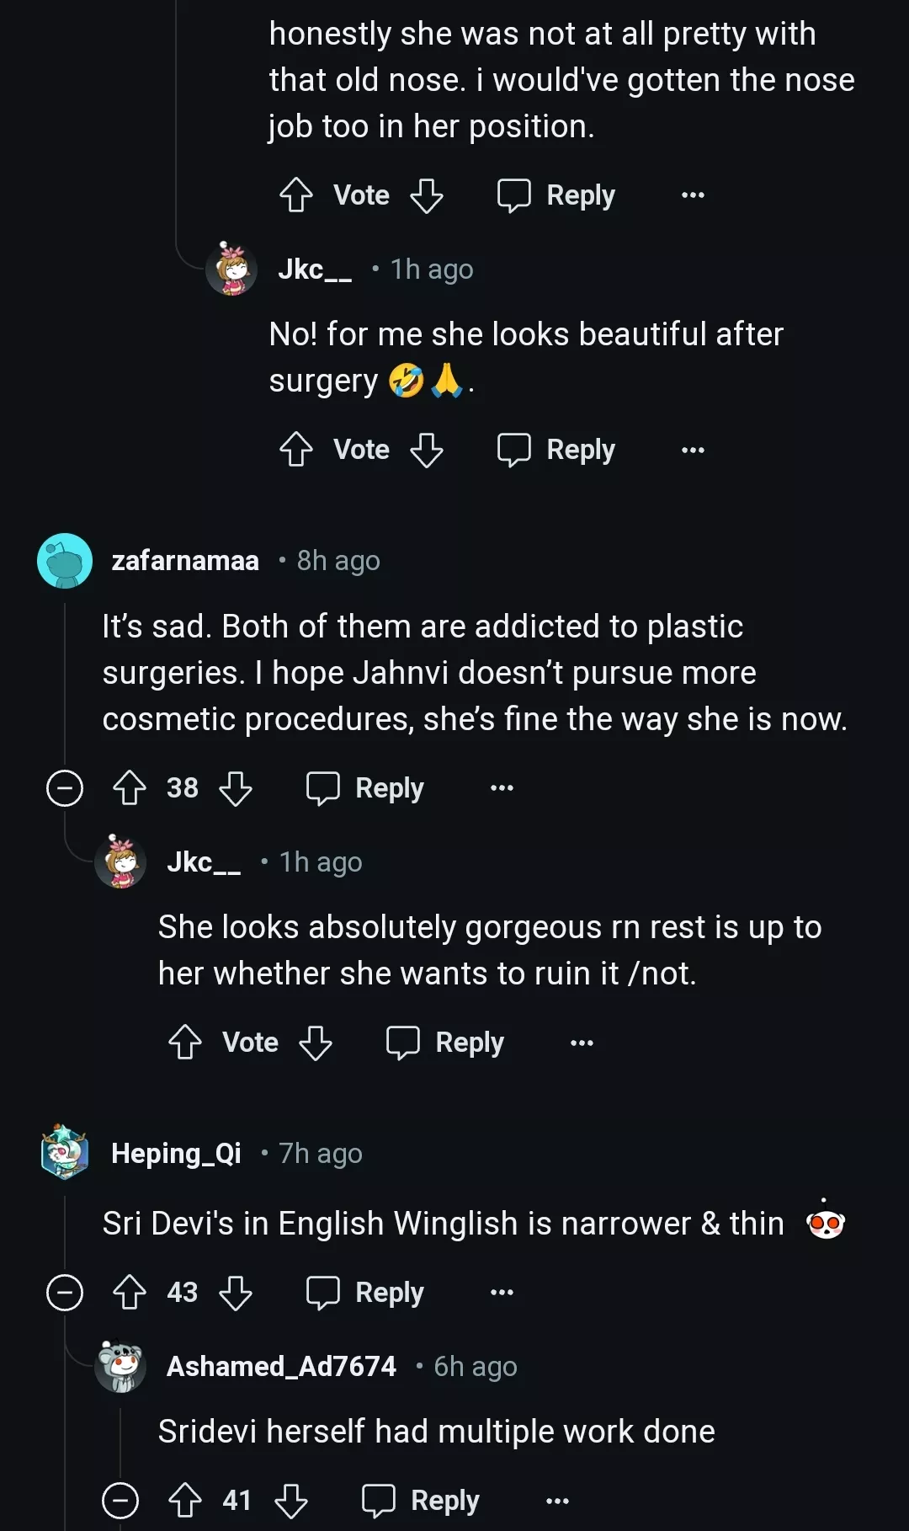Open the three-dot menu on Heping_Qi's comment
This screenshot has width=909, height=1531.
click(501, 1293)
